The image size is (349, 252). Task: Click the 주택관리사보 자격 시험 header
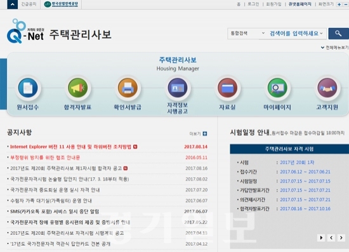[289, 149]
